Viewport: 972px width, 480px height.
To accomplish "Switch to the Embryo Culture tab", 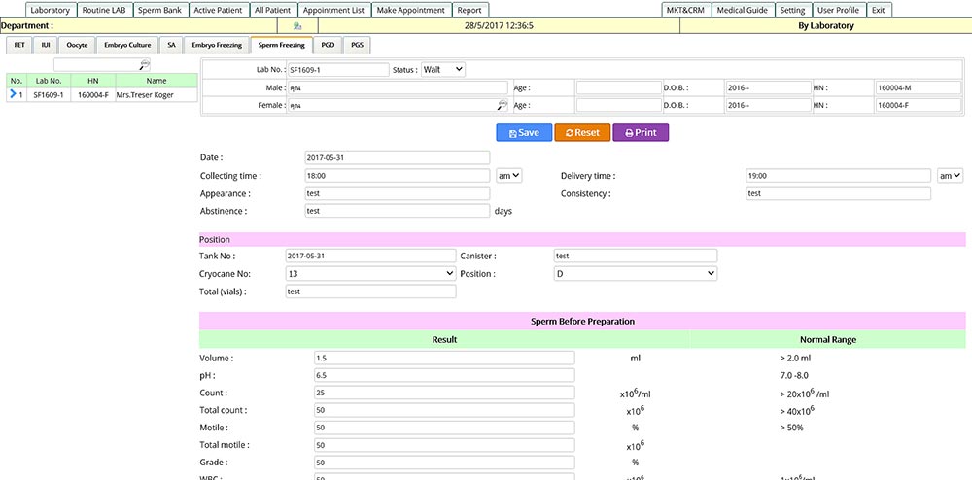I will tap(127, 46).
